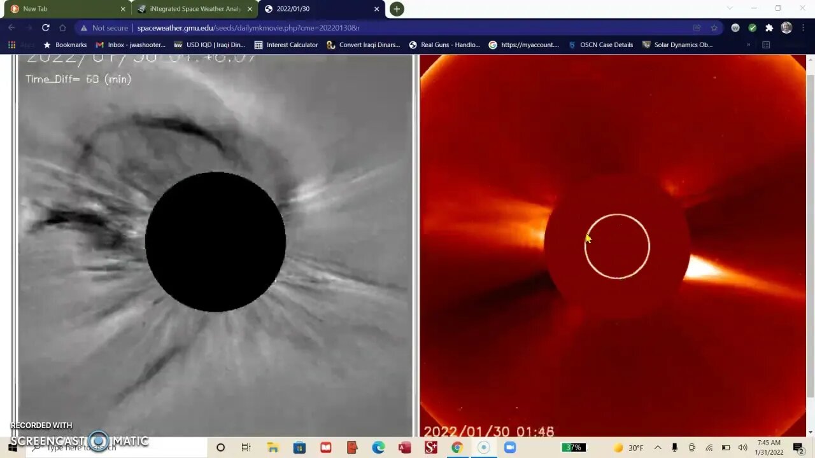
Task: Bookmark this page with the star icon
Action: tap(714, 28)
